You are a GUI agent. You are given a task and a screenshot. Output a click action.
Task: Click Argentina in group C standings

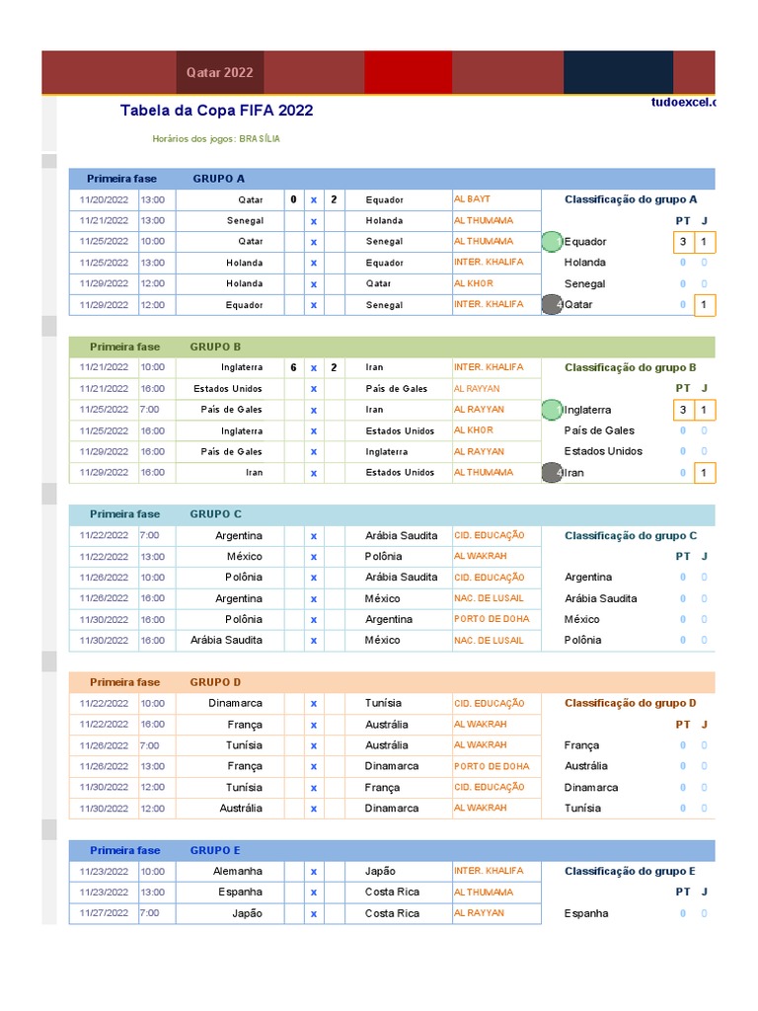pyautogui.click(x=588, y=577)
